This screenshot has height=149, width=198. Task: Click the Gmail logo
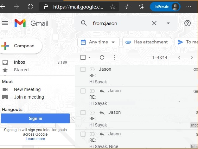tap(31, 23)
